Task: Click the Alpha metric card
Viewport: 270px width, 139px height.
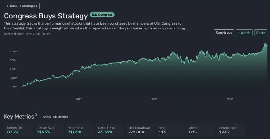Action: pos(201,130)
